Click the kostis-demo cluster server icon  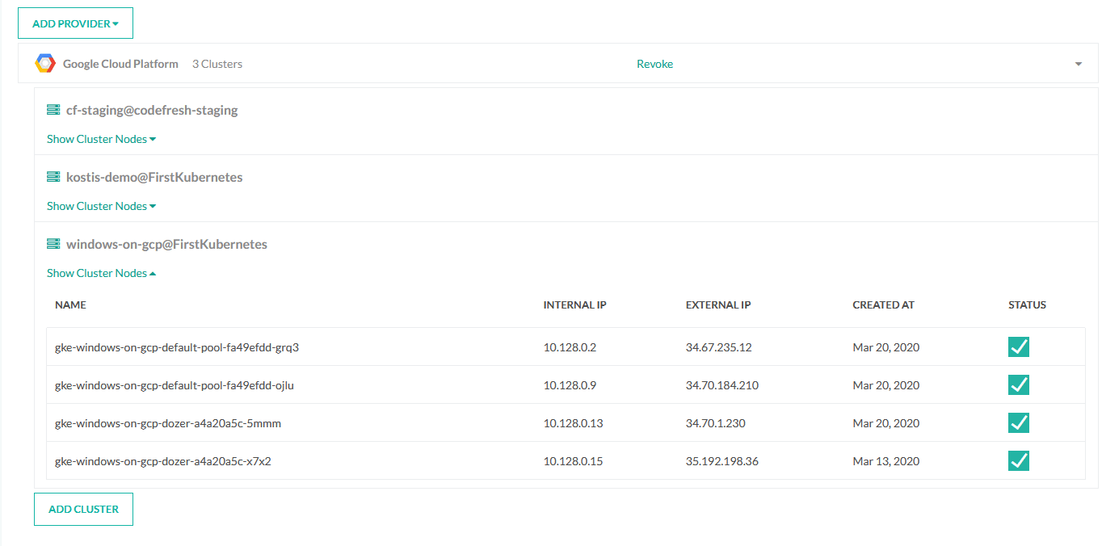[53, 177]
